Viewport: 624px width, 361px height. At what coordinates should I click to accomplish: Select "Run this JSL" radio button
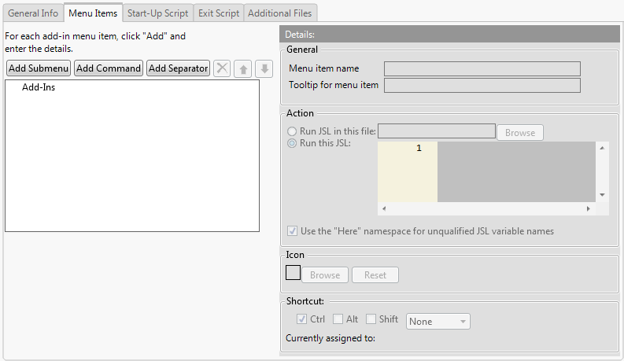[x=293, y=143]
